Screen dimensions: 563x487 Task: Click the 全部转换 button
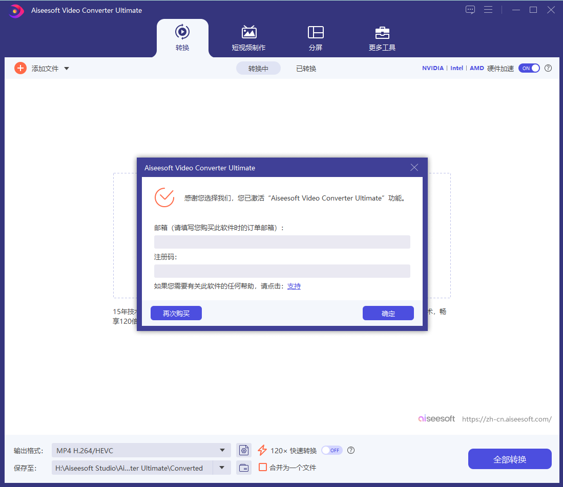pos(510,459)
